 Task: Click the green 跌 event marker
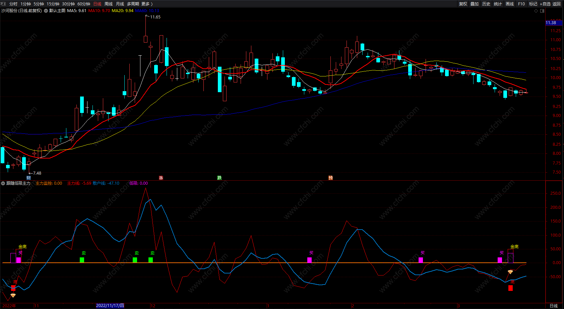[x=219, y=178]
